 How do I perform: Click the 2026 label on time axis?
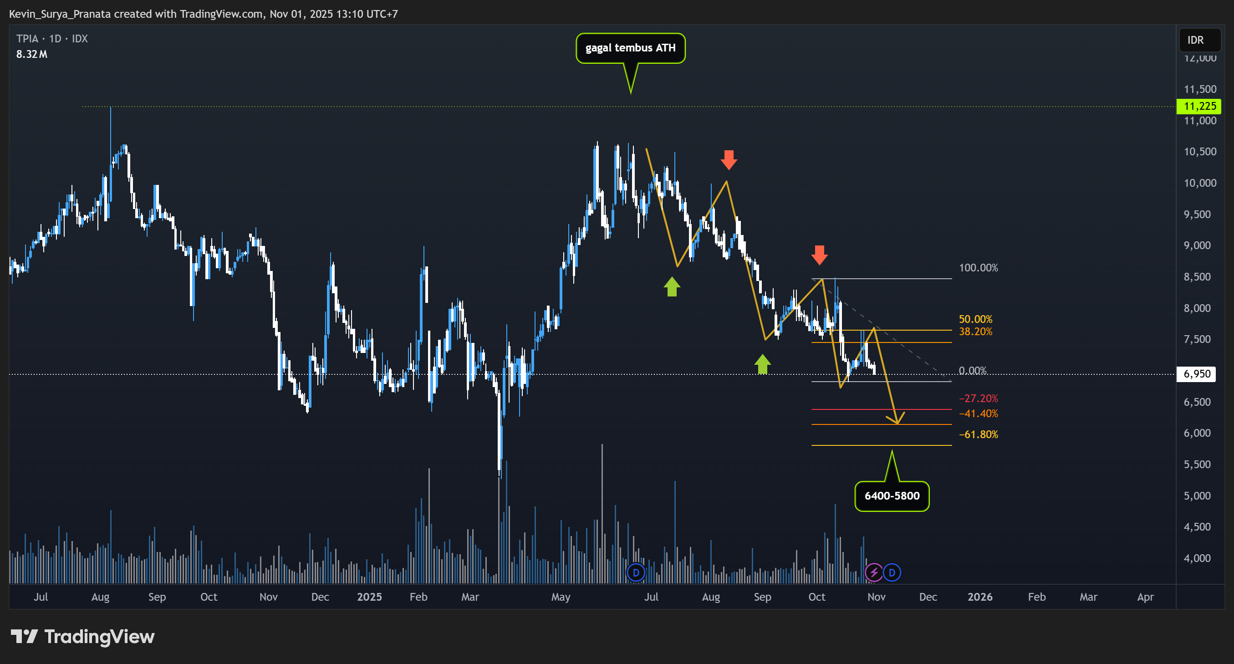tap(979, 597)
